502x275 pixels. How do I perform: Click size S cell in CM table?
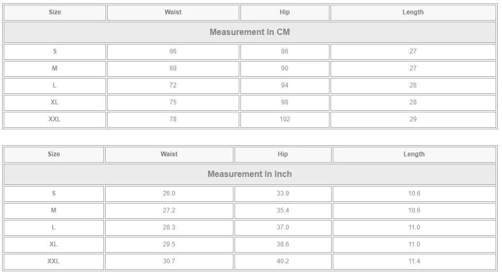click(x=55, y=52)
